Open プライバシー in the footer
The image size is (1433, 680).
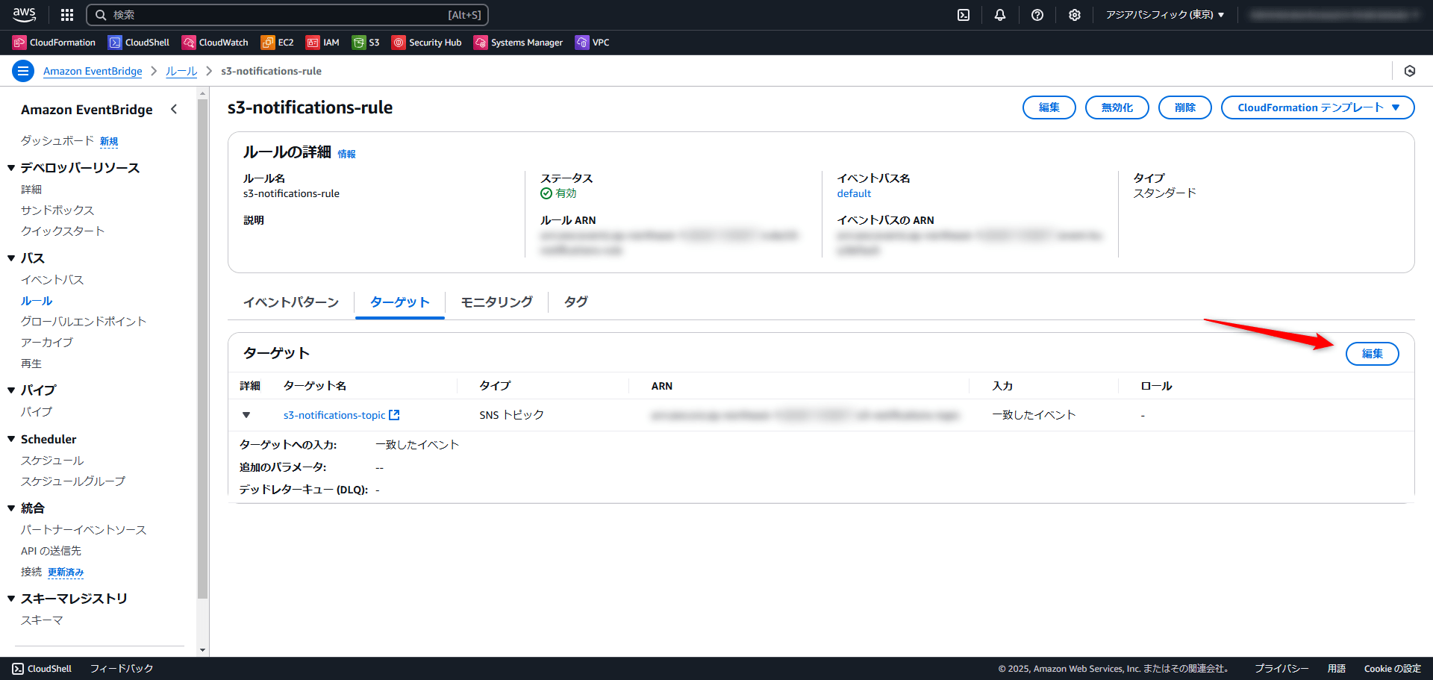click(x=1281, y=669)
